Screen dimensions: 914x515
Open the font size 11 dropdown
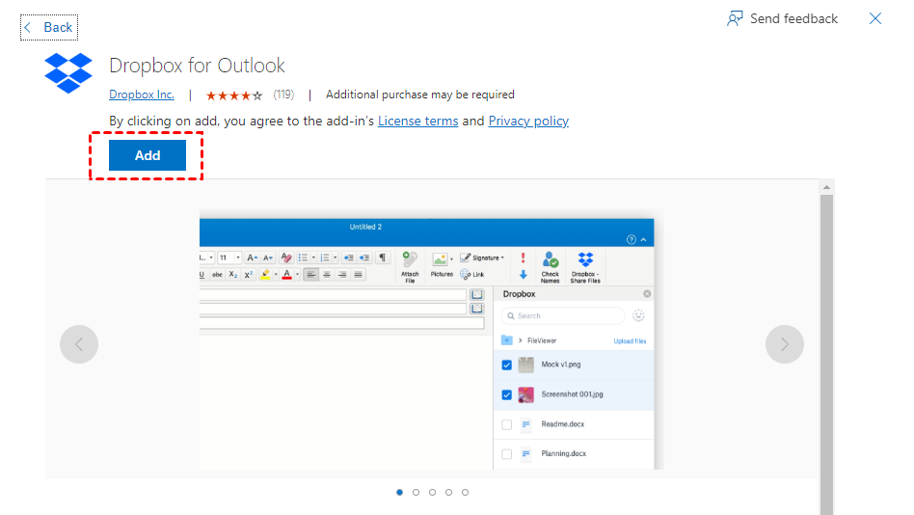pyautogui.click(x=238, y=257)
